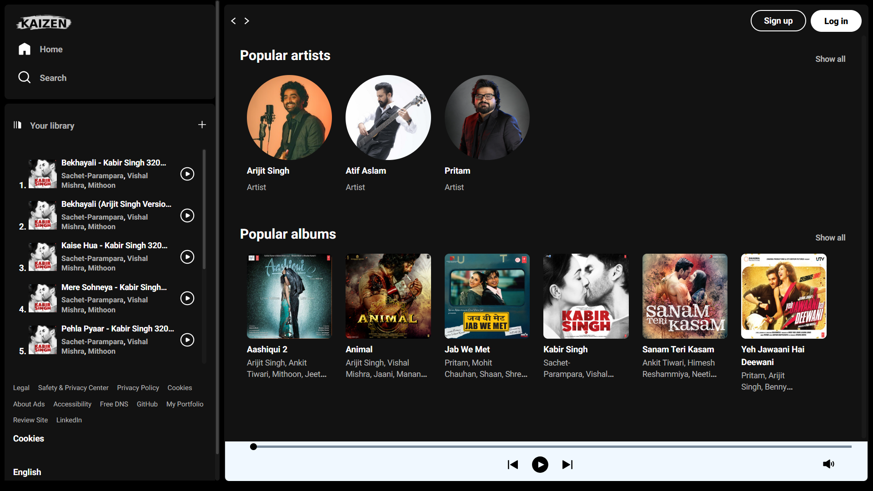
Task: Open the Privacy Policy link
Action: 138,388
